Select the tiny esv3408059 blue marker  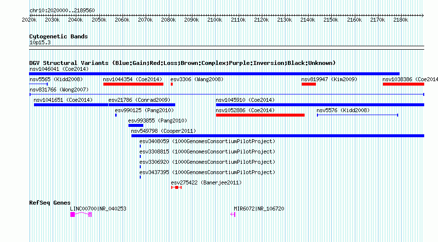[x=140, y=146]
